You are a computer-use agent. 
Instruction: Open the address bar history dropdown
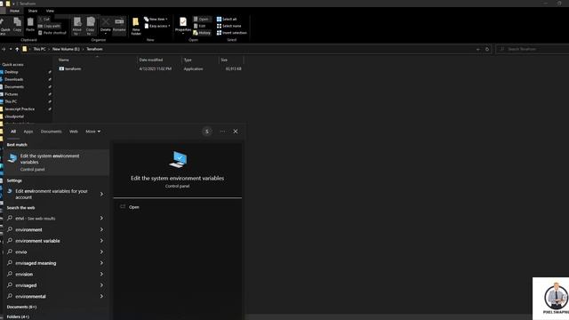coord(478,49)
